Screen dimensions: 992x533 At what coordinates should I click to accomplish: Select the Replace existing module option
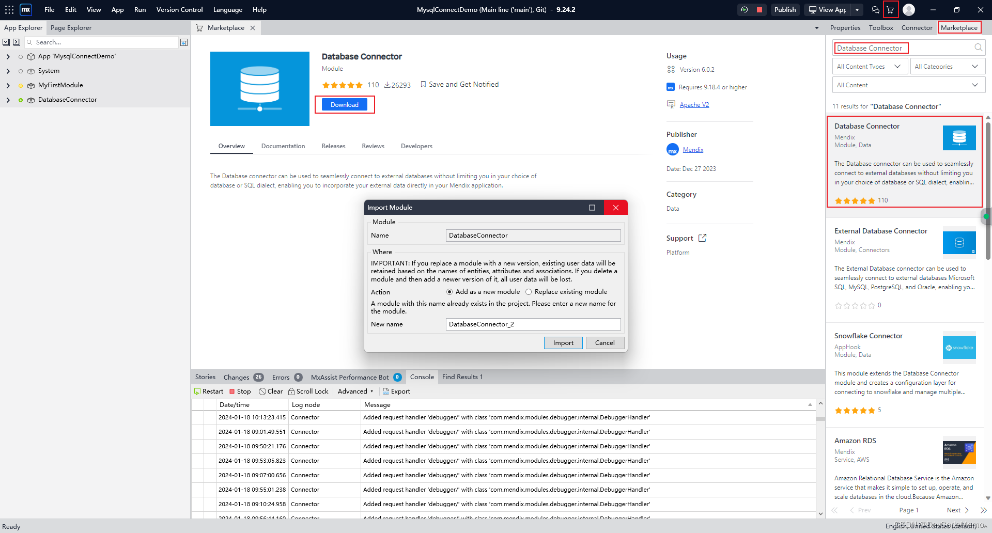pyautogui.click(x=529, y=292)
